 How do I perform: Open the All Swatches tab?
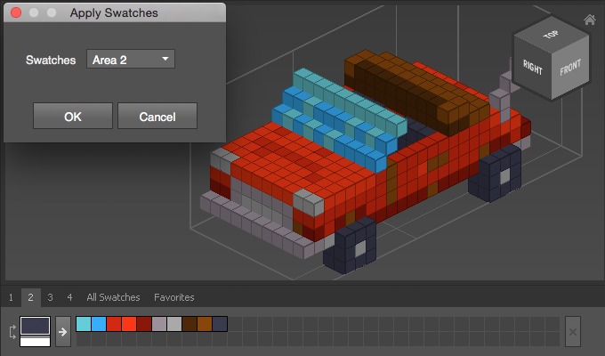click(x=113, y=297)
